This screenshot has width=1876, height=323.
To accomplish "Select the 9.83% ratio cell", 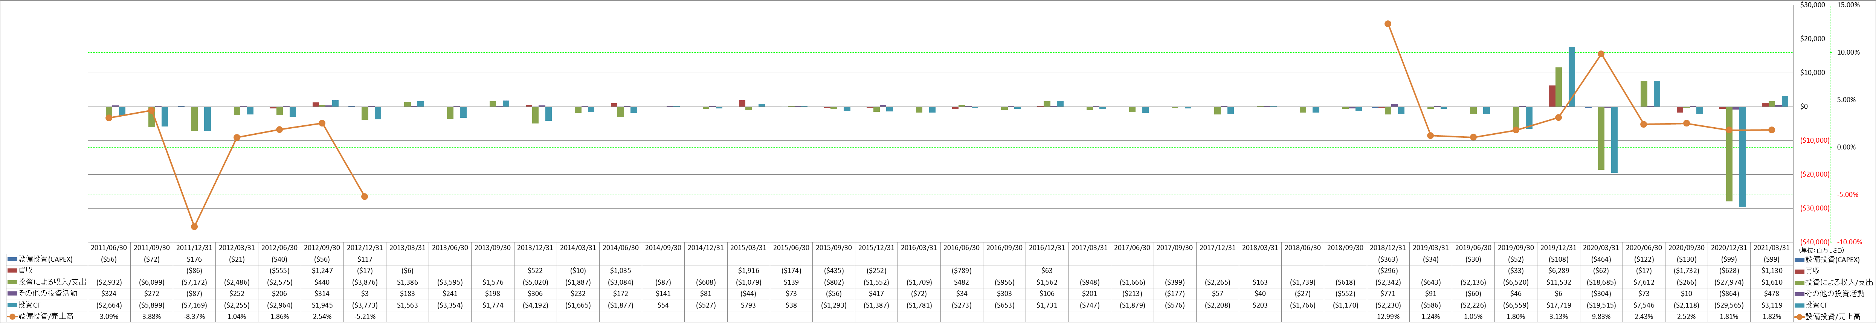I will [1601, 317].
